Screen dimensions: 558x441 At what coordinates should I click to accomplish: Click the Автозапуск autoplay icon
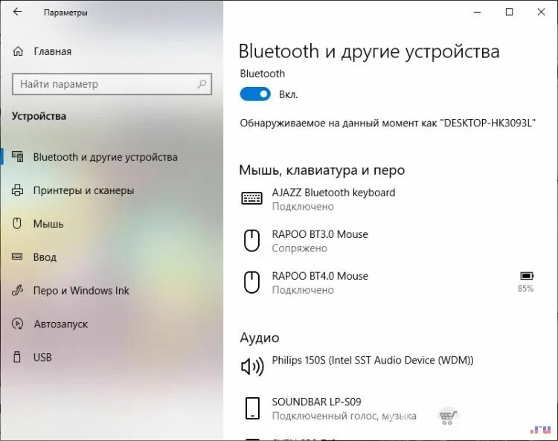coord(17,323)
